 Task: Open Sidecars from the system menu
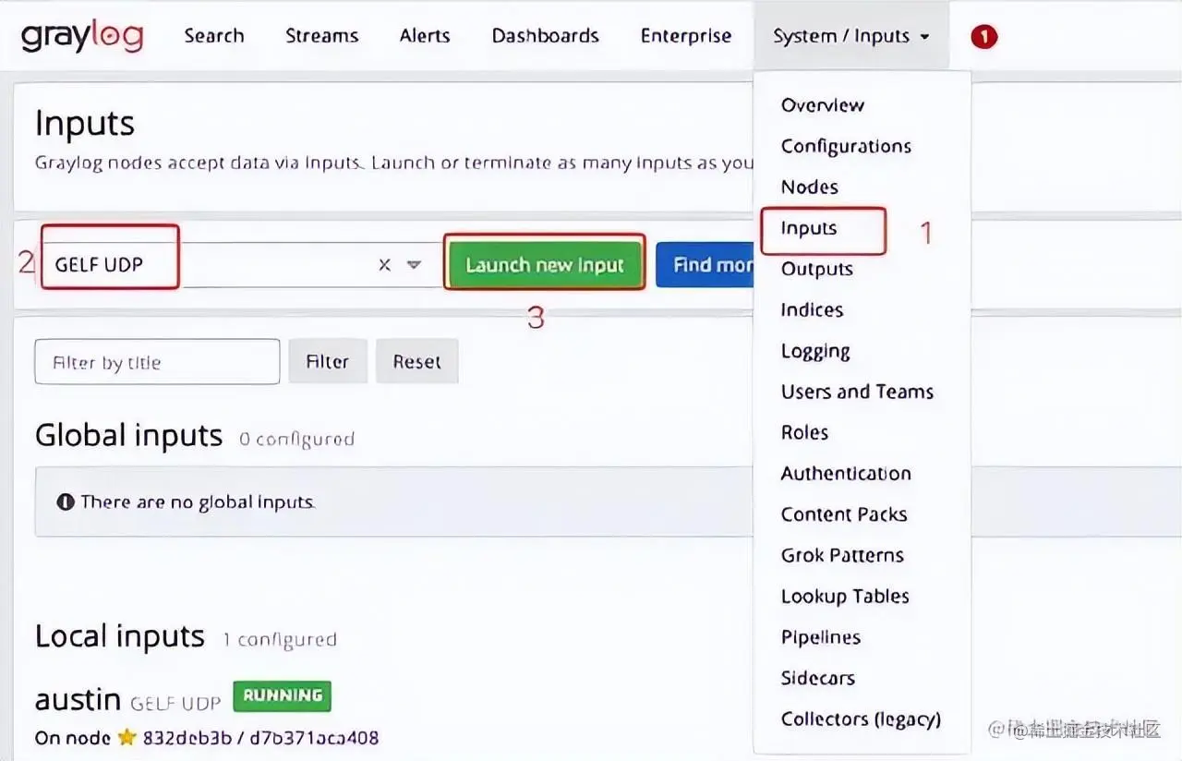[817, 678]
